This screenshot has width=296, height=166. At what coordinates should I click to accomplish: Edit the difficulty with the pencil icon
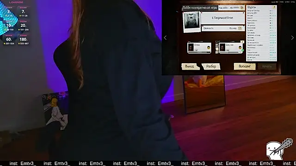(240, 28)
